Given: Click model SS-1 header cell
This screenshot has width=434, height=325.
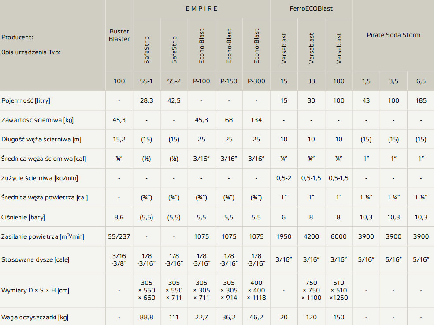Looking at the screenshot, I should pyautogui.click(x=146, y=81).
